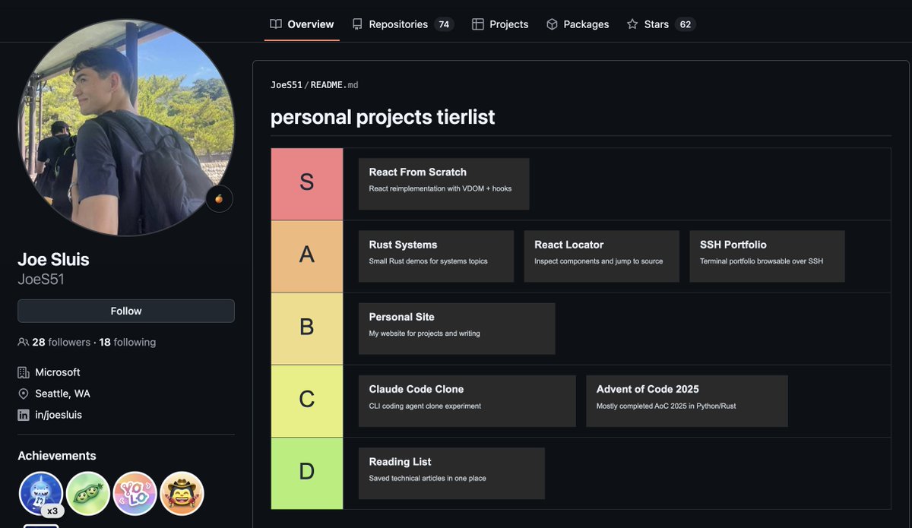Open the Claude Code Clone card

click(x=467, y=400)
